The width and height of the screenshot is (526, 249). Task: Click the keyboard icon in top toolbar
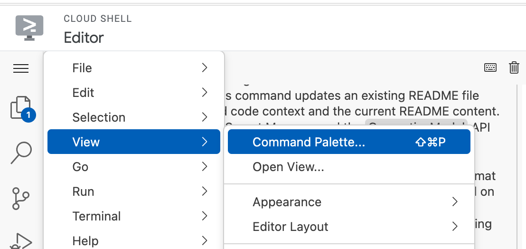coord(490,67)
